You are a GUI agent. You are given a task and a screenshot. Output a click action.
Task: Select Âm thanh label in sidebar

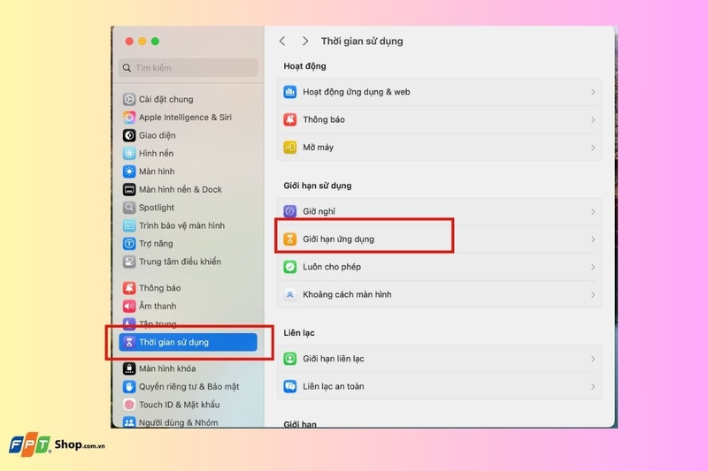(158, 306)
